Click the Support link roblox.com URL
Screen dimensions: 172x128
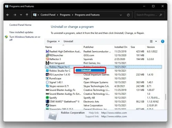tap(114, 117)
